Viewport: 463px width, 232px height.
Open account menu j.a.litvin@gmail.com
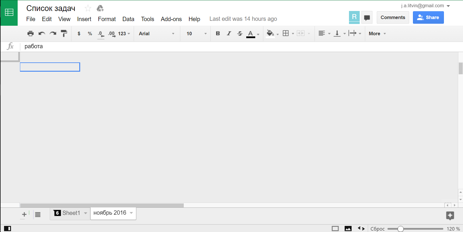(425, 6)
